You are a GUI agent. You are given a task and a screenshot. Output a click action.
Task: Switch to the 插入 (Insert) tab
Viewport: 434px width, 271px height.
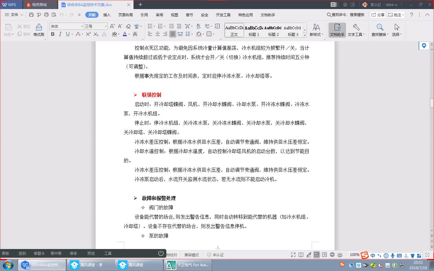(107, 15)
